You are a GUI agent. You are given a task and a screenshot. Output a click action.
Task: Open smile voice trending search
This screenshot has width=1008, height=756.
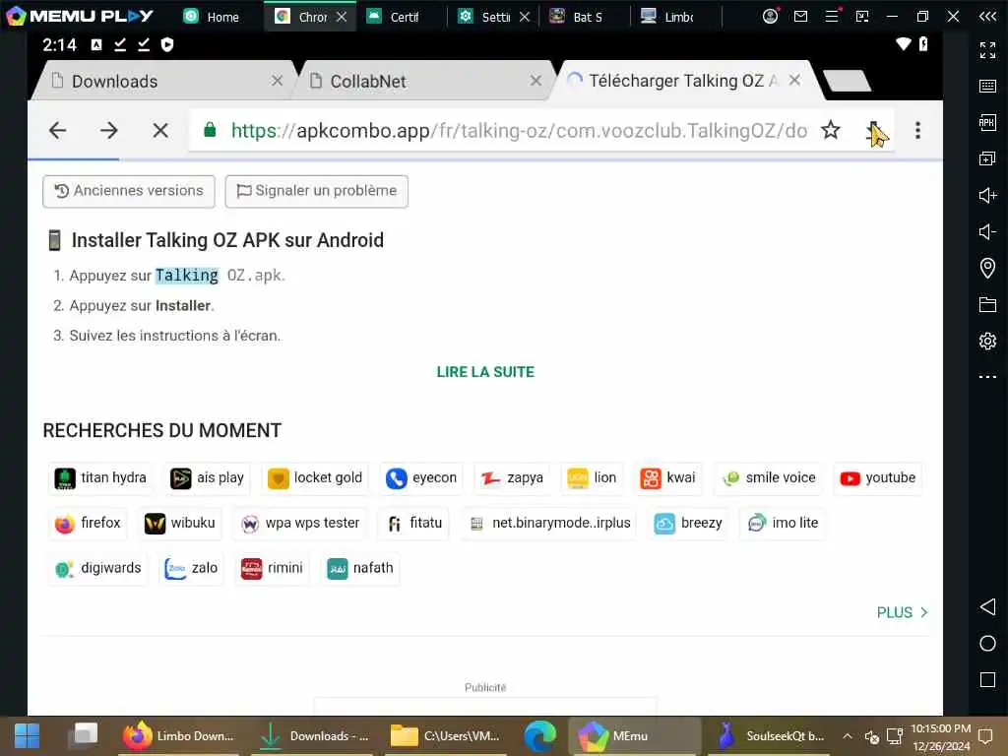[768, 477]
